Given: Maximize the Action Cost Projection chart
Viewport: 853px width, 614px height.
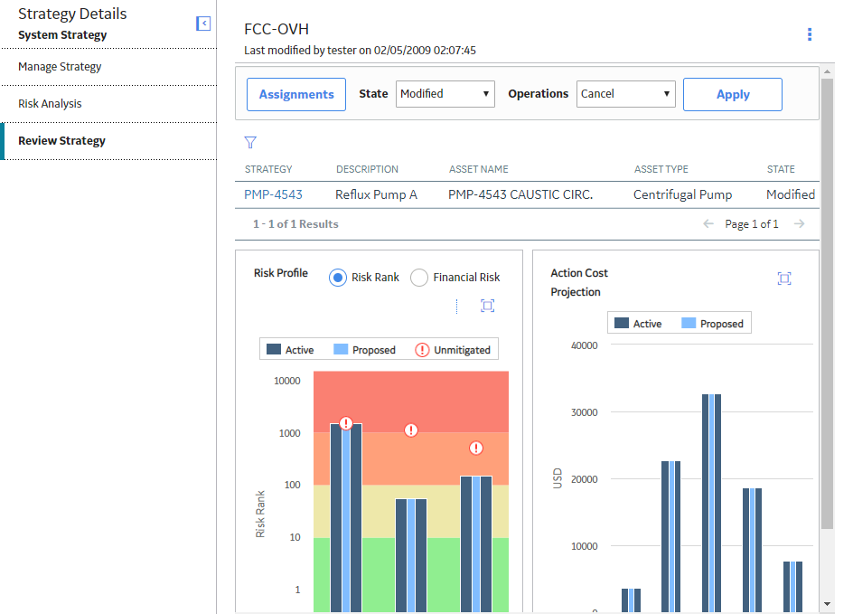Looking at the screenshot, I should (784, 279).
